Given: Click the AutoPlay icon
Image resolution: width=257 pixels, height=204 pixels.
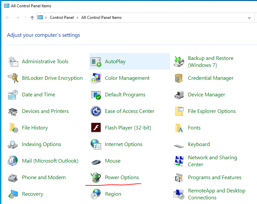Looking at the screenshot, I should [96, 62].
